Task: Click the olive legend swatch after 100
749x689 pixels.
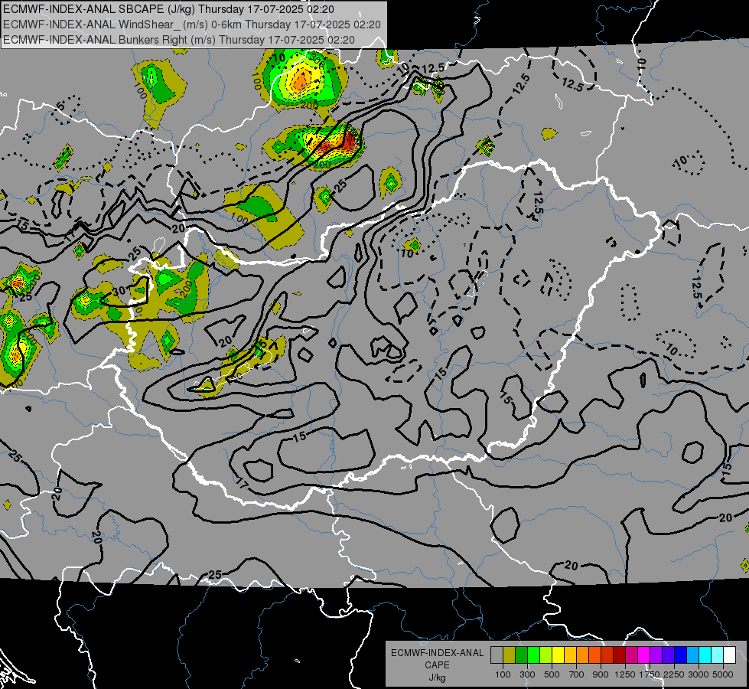Action: pyautogui.click(x=510, y=655)
